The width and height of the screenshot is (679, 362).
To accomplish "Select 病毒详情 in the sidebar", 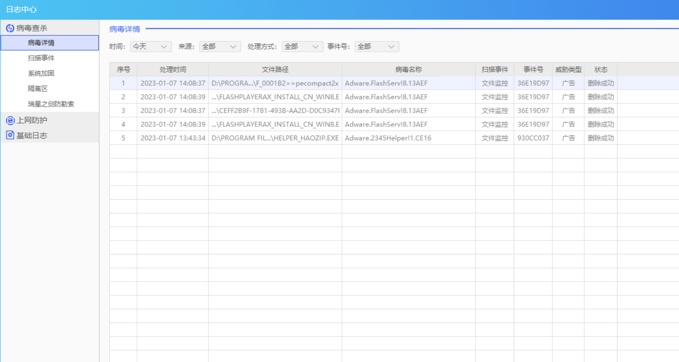I will click(x=41, y=43).
